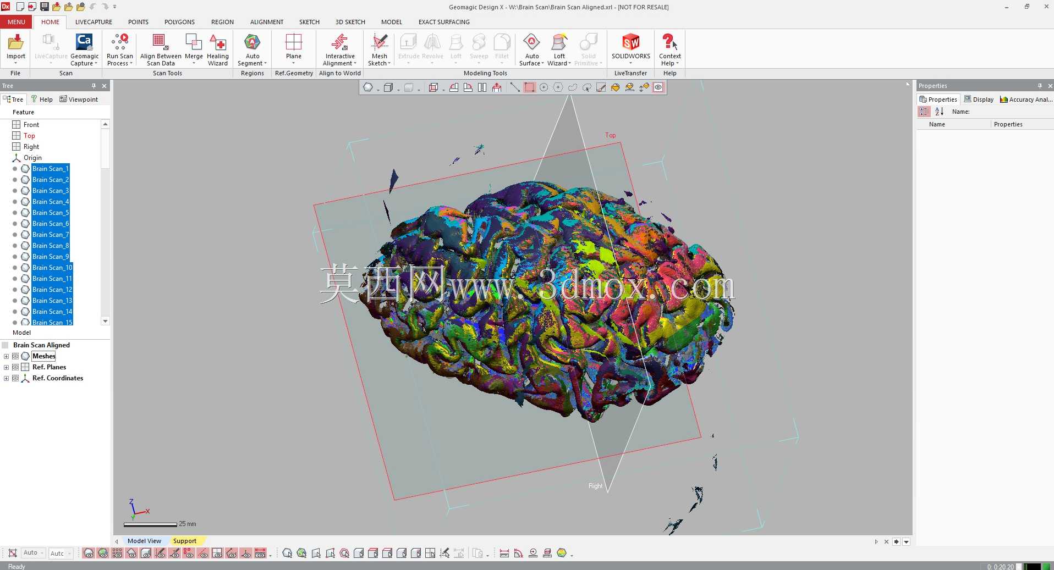Select Rectangle selection mode in viewport toolbar

(529, 87)
